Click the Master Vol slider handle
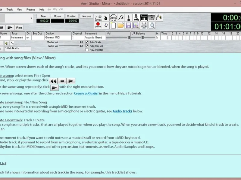The image size is (241, 180). click(x=81, y=42)
